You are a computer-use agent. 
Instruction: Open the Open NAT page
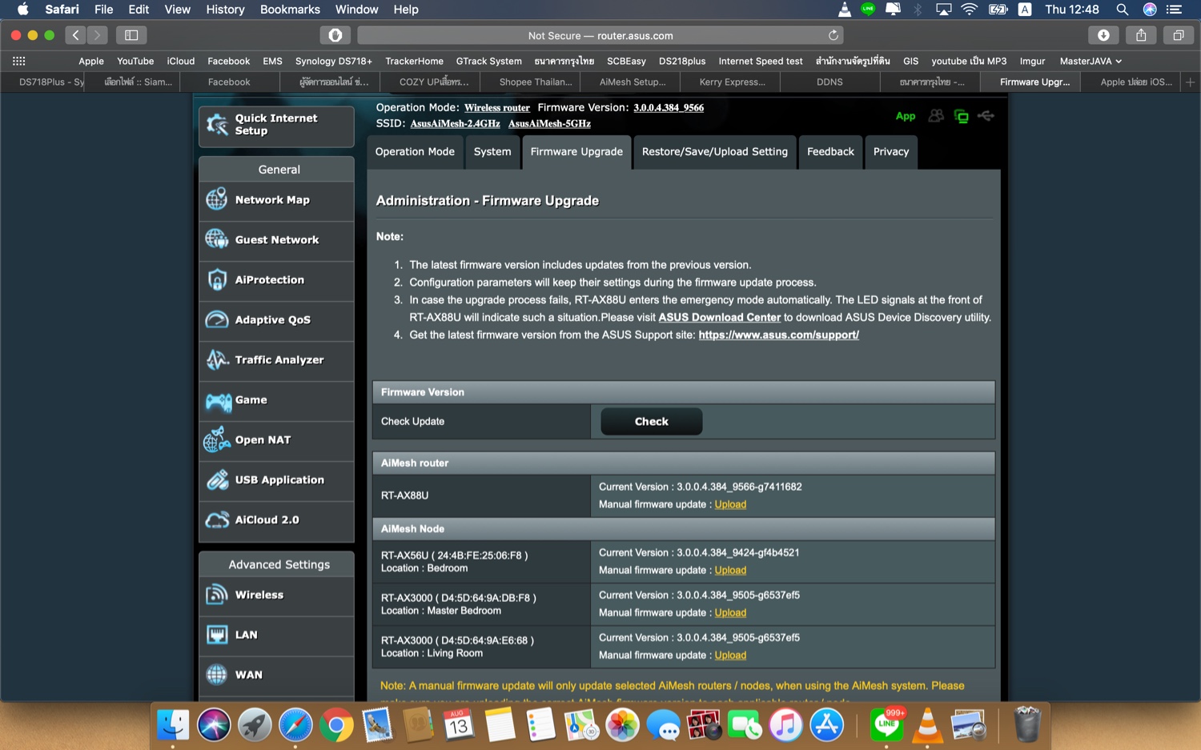pos(276,440)
